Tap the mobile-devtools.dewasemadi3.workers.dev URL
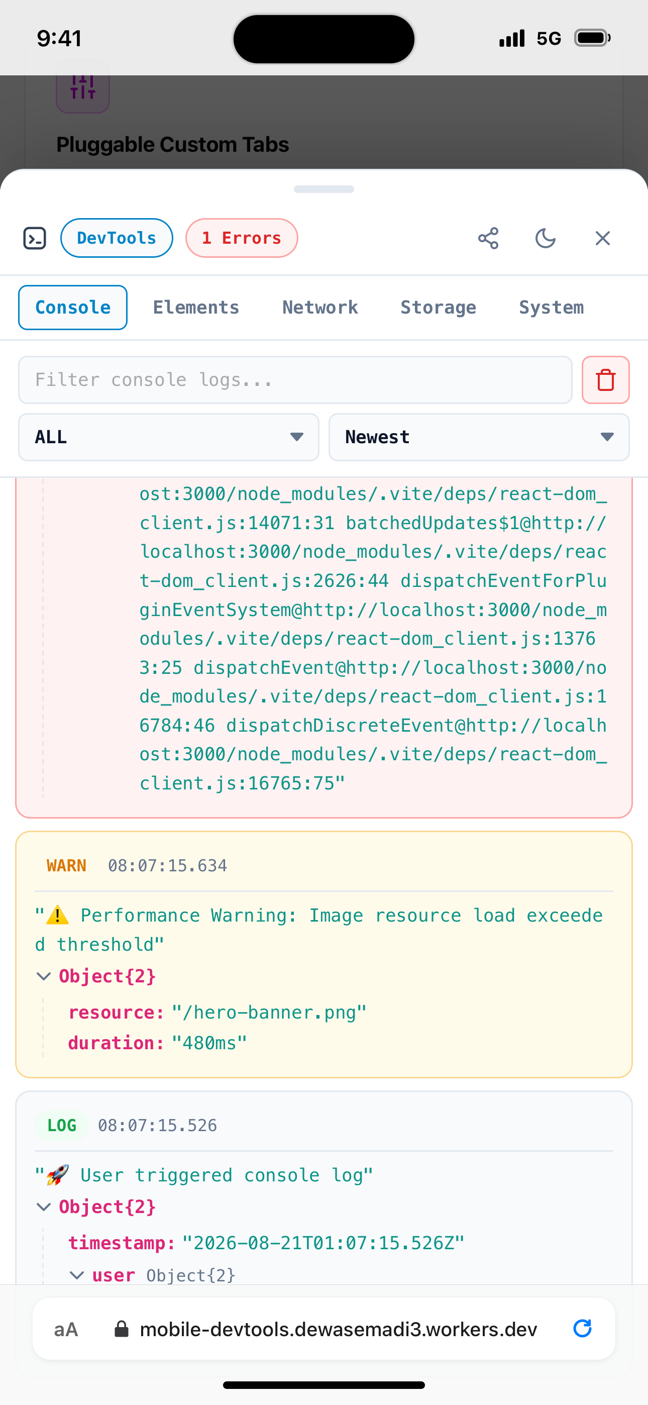Viewport: 648px width, 1405px height. (338, 1330)
